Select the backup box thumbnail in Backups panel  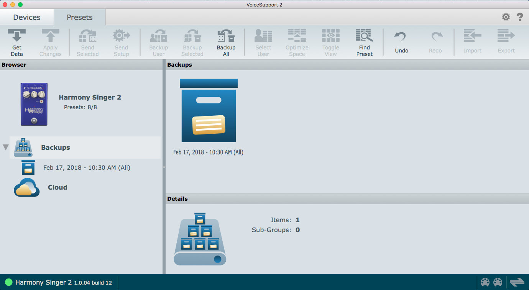coord(209,111)
